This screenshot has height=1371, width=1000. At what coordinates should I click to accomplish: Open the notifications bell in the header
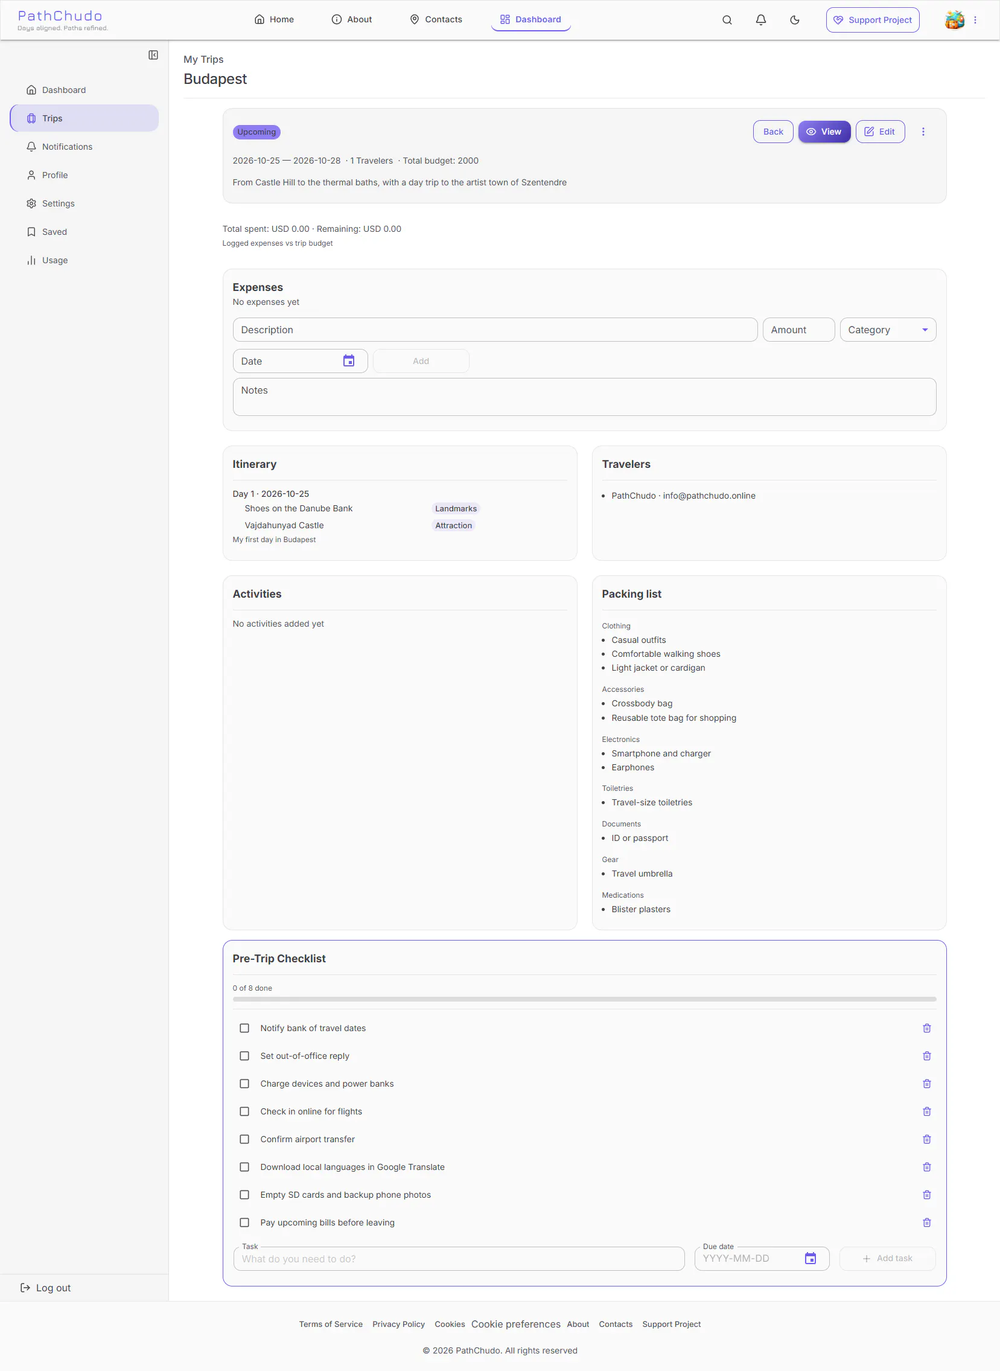tap(761, 20)
